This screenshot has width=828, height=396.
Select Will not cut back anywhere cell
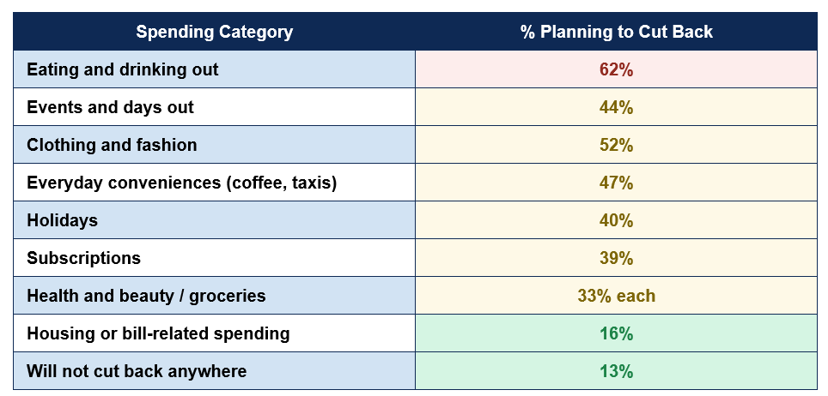[x=215, y=370]
